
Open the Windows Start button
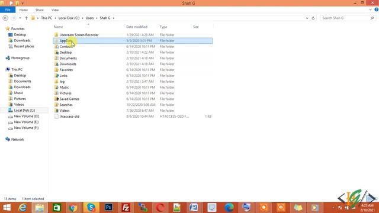[x=7, y=208]
